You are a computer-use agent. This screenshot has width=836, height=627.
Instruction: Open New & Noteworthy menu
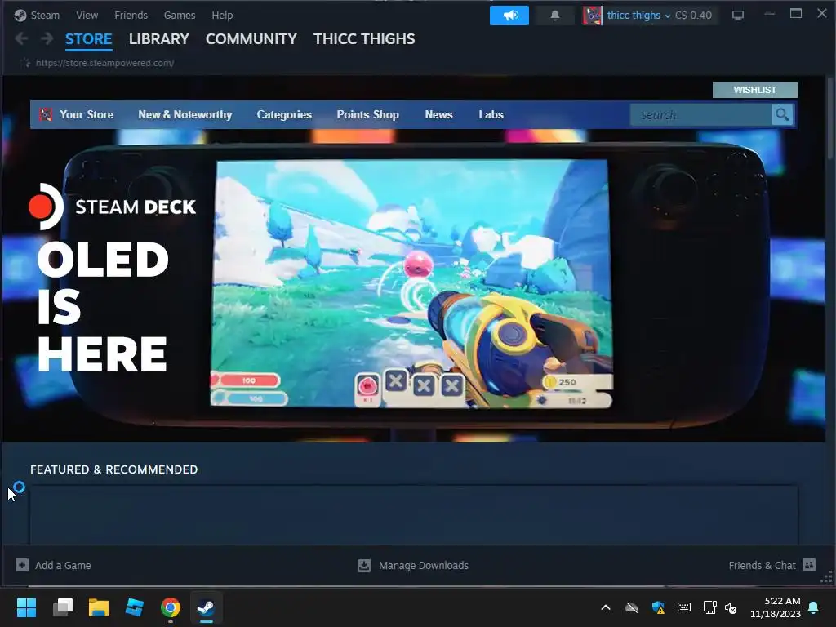(x=185, y=114)
